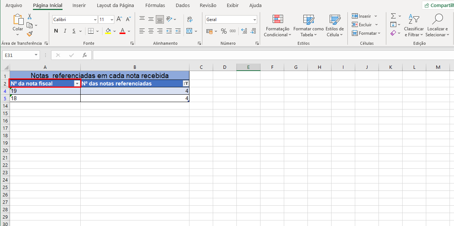Open Classificar e Filtrar
454x226 pixels.
coord(414,26)
